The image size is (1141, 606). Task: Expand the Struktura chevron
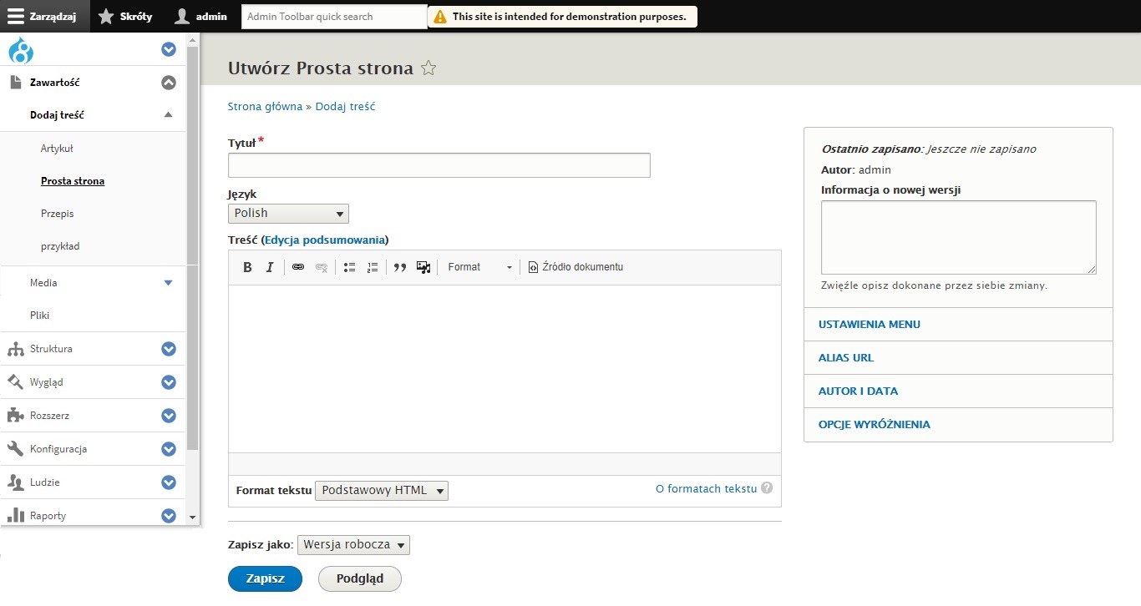click(x=169, y=349)
